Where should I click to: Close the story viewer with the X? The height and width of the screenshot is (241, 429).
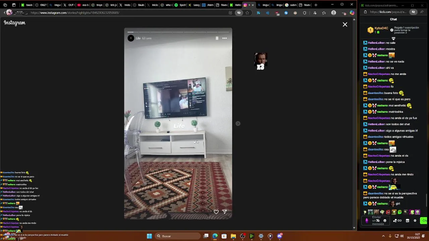coord(345,24)
